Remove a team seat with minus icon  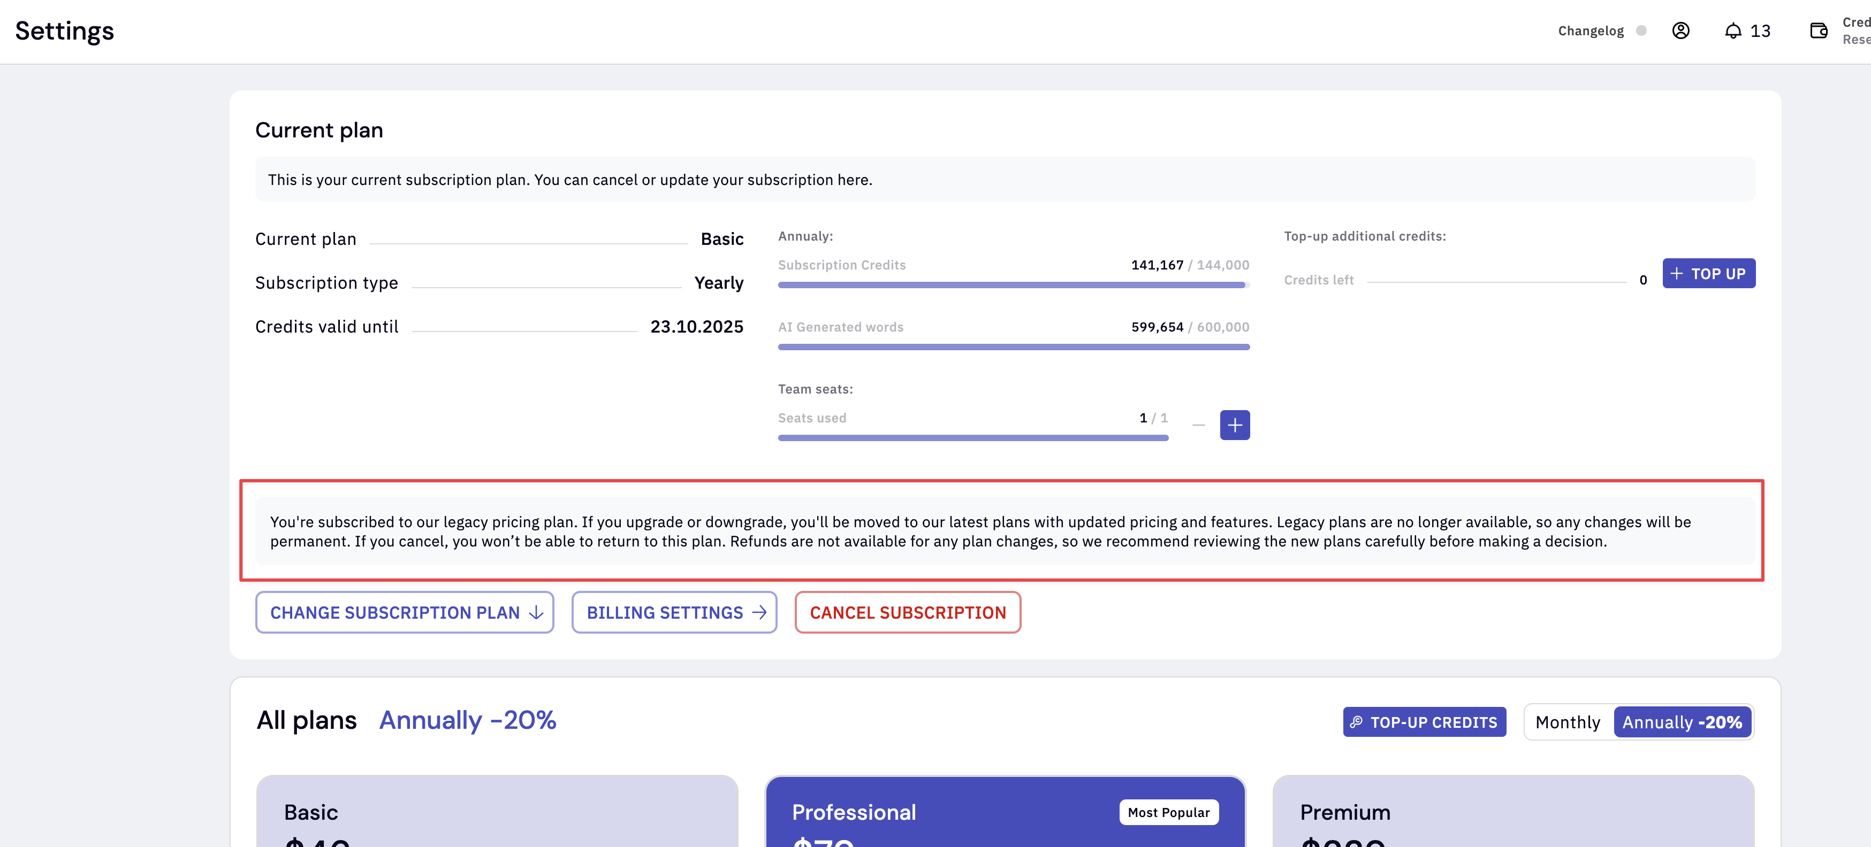[1198, 425]
